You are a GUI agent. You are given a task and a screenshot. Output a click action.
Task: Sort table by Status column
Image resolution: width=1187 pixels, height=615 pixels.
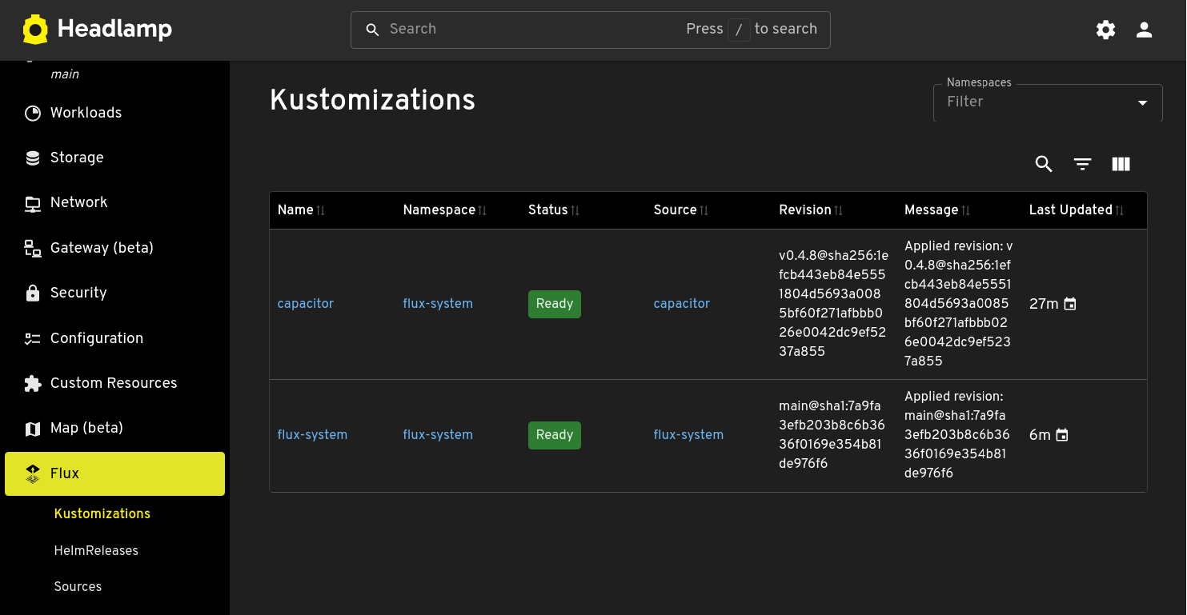548,210
